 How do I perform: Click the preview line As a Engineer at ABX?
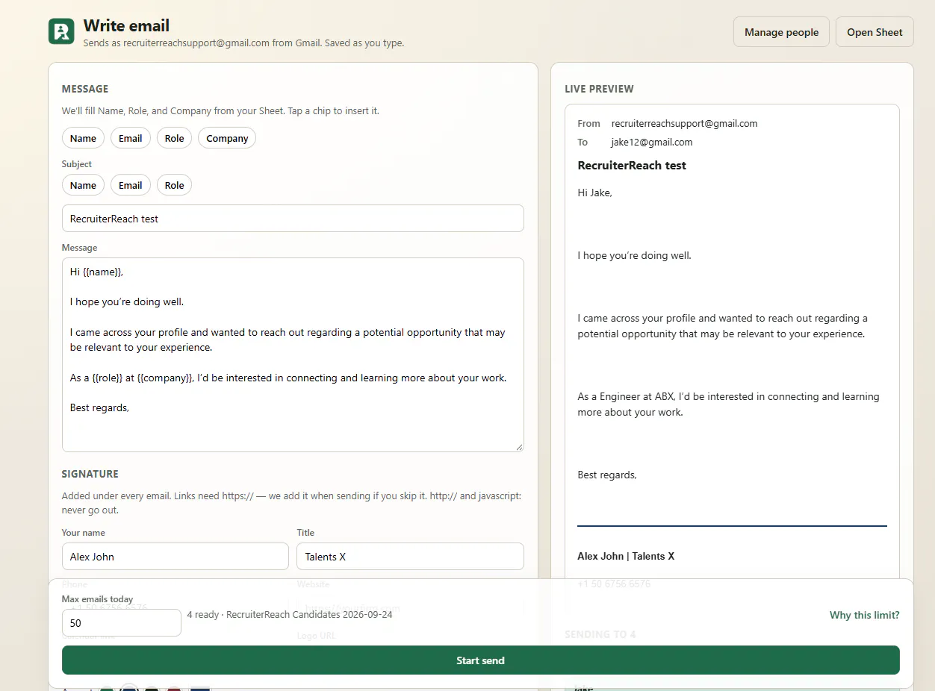[728, 404]
